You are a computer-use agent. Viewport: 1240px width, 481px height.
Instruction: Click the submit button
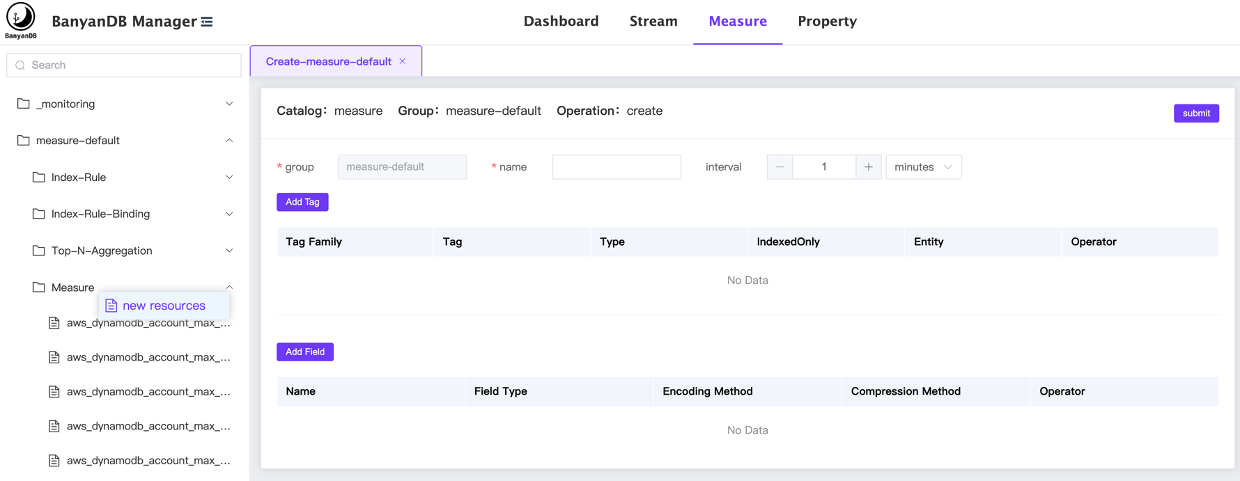(x=1195, y=113)
